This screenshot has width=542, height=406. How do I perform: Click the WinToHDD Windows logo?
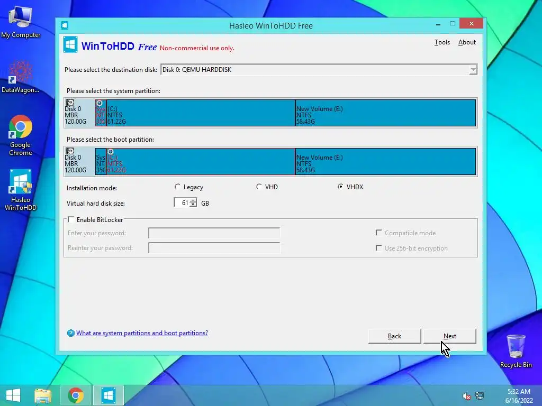(70, 44)
